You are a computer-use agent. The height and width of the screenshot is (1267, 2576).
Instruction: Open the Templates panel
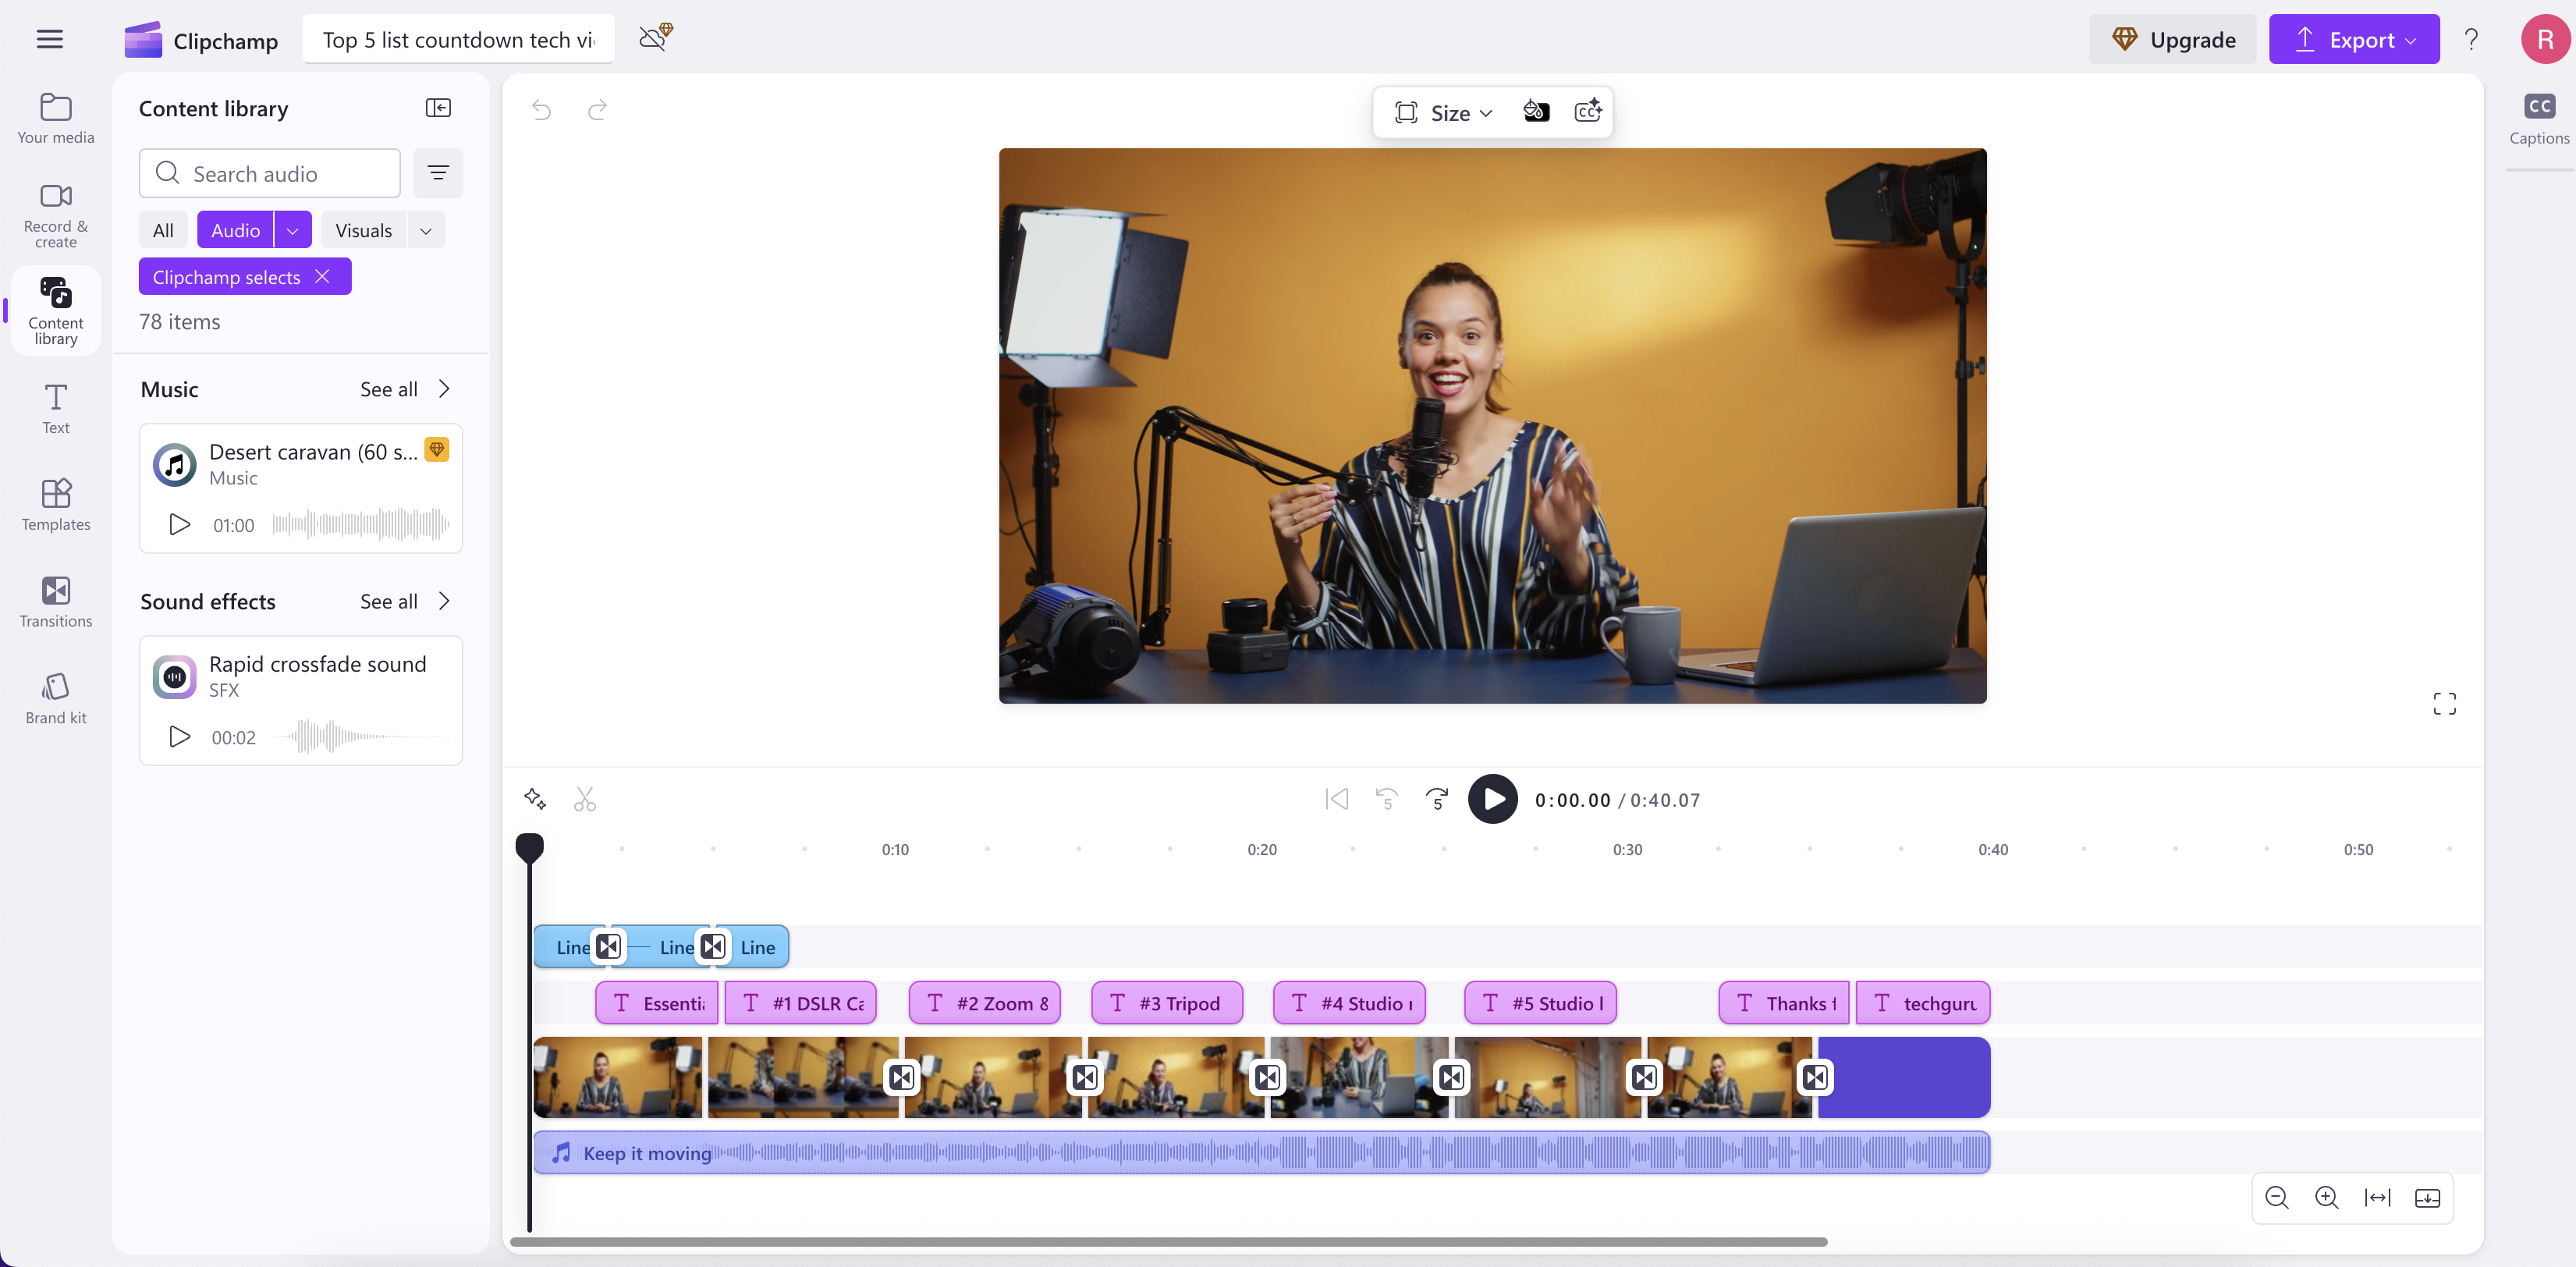pos(55,504)
